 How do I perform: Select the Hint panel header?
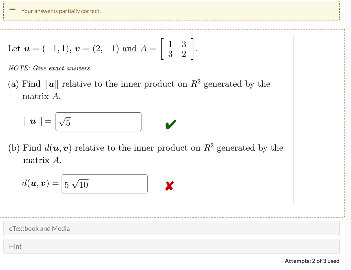coord(15,246)
